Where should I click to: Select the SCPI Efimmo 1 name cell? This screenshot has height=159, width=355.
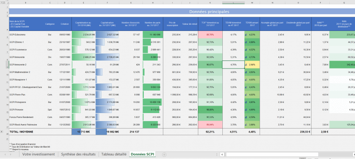point(25,42)
